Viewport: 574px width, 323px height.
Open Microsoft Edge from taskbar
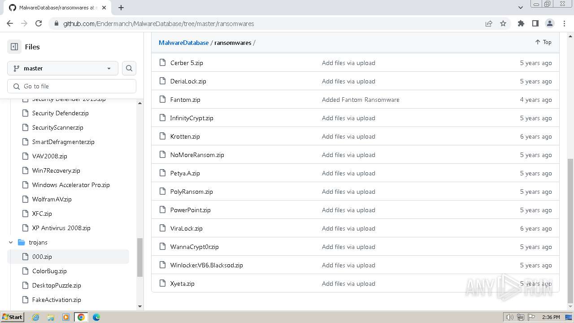96,317
